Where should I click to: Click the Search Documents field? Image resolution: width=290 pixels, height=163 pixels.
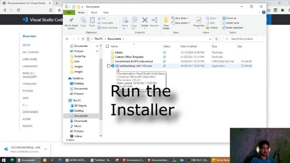tap(243, 39)
